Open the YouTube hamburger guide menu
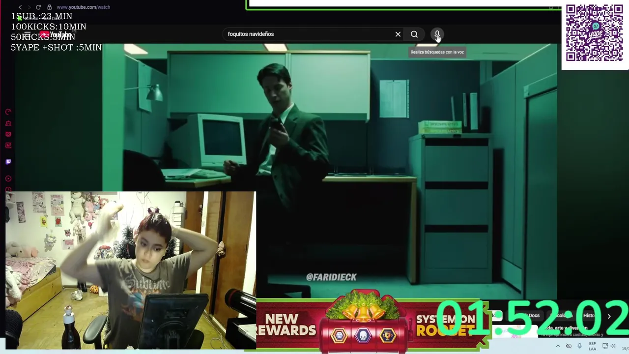 (x=28, y=34)
